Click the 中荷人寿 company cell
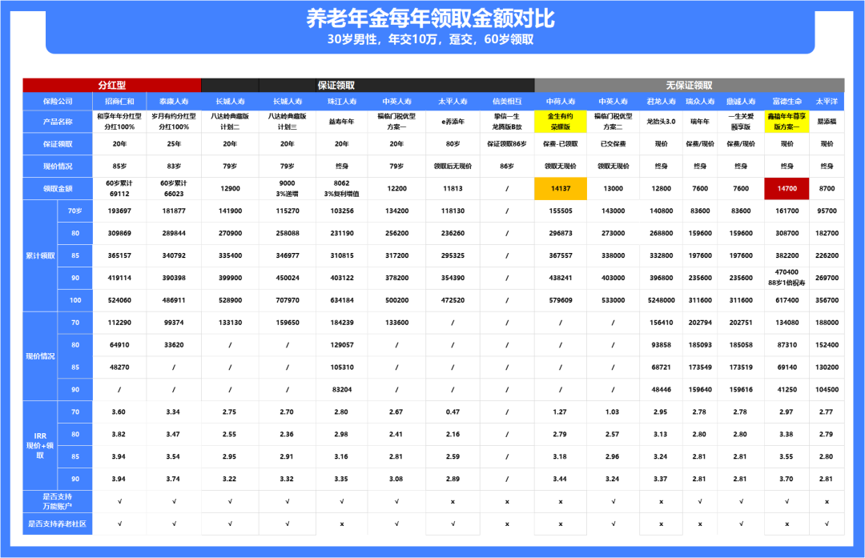 pyautogui.click(x=561, y=102)
